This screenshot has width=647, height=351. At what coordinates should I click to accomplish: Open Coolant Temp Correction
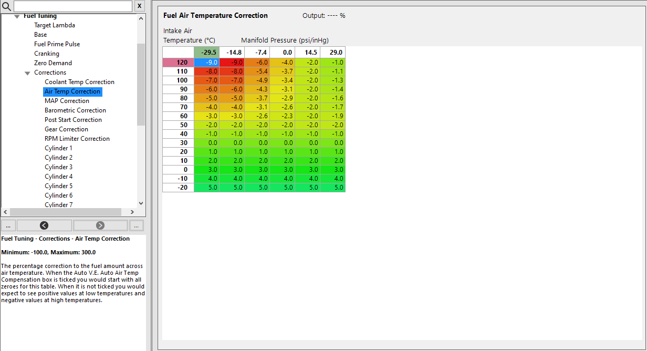coord(79,82)
